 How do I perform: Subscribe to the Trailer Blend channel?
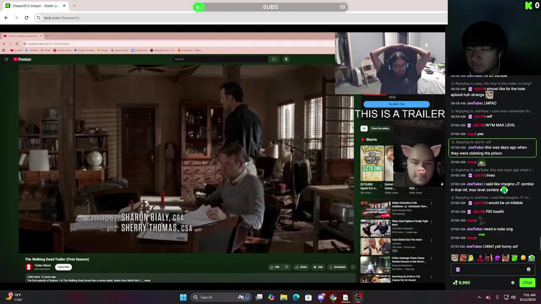pos(63,267)
